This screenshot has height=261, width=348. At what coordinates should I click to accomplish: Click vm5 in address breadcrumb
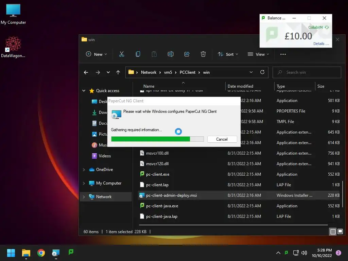[168, 72]
